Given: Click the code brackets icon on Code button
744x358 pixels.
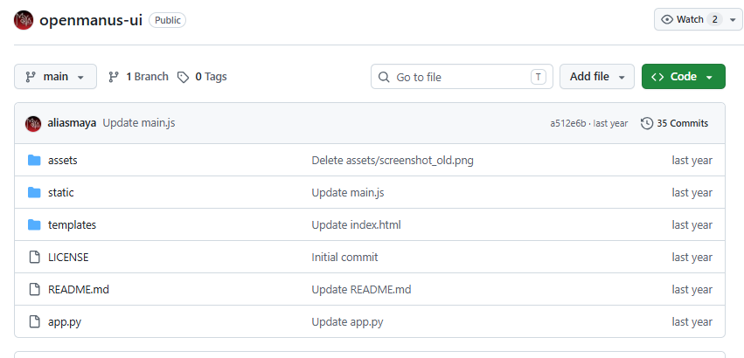Looking at the screenshot, I should (657, 77).
